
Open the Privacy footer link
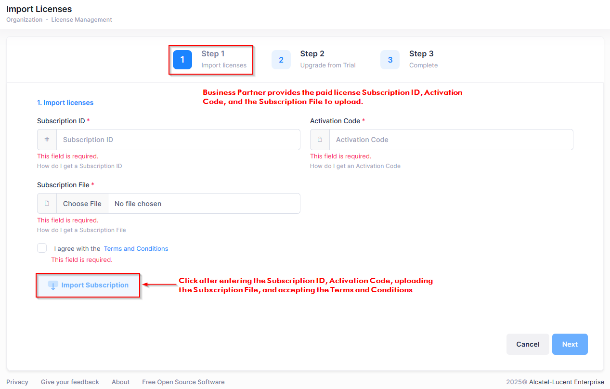[17, 382]
